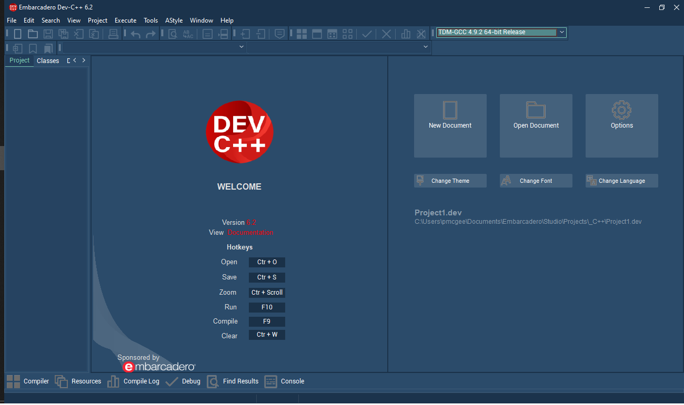Screen dimensions: 684x405
Task: Open recent project Project1.dev
Action: point(438,213)
